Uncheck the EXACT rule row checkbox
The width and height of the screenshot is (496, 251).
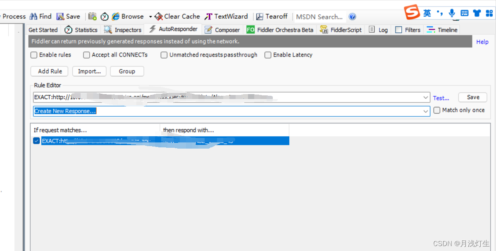pyautogui.click(x=36, y=141)
